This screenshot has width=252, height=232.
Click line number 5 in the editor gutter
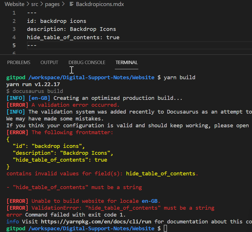tap(14, 45)
